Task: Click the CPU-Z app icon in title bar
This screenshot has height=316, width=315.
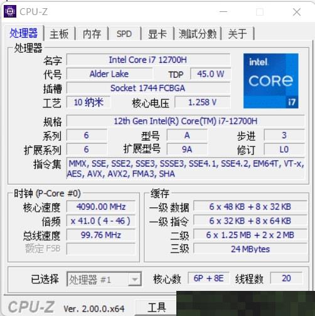Action: pos(10,12)
